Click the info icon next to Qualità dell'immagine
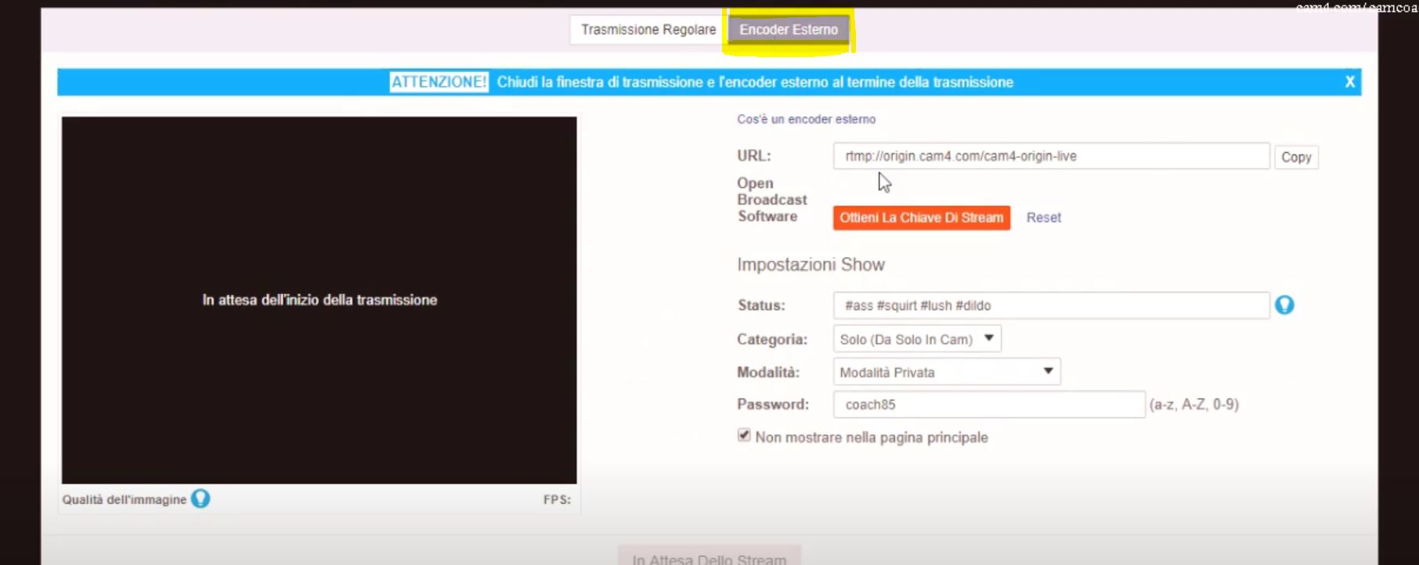Image resolution: width=1419 pixels, height=565 pixels. (x=200, y=498)
